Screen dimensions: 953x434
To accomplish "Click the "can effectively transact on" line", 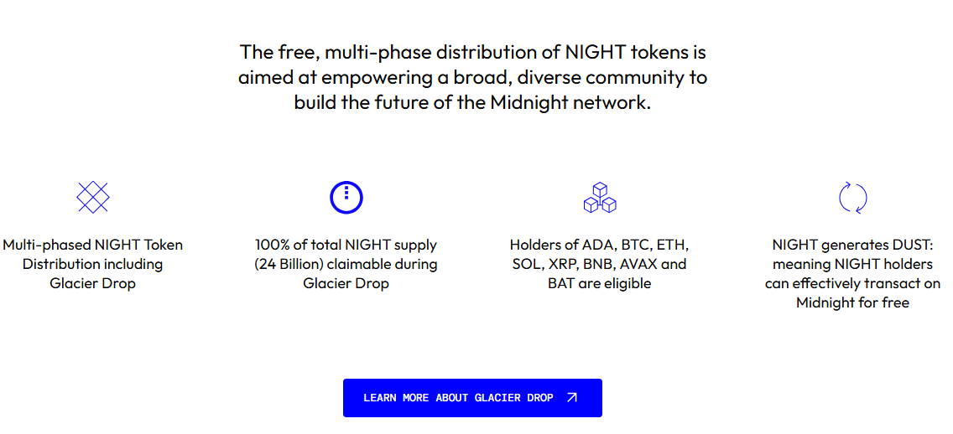I will 852,283.
